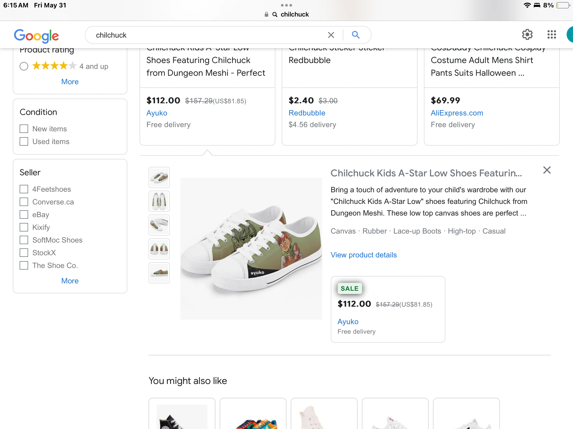Screen dimensions: 573x429
Task: Filter by eBay seller
Action: tap(24, 215)
